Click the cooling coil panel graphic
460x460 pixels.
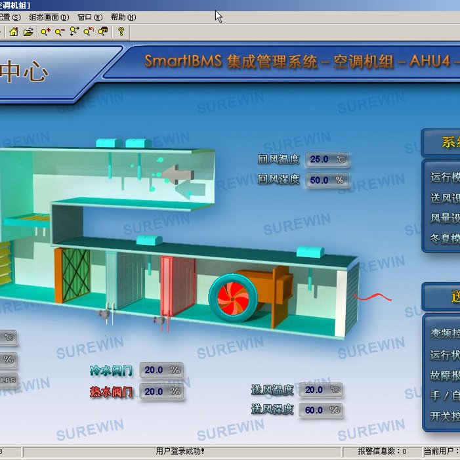coord(125,279)
